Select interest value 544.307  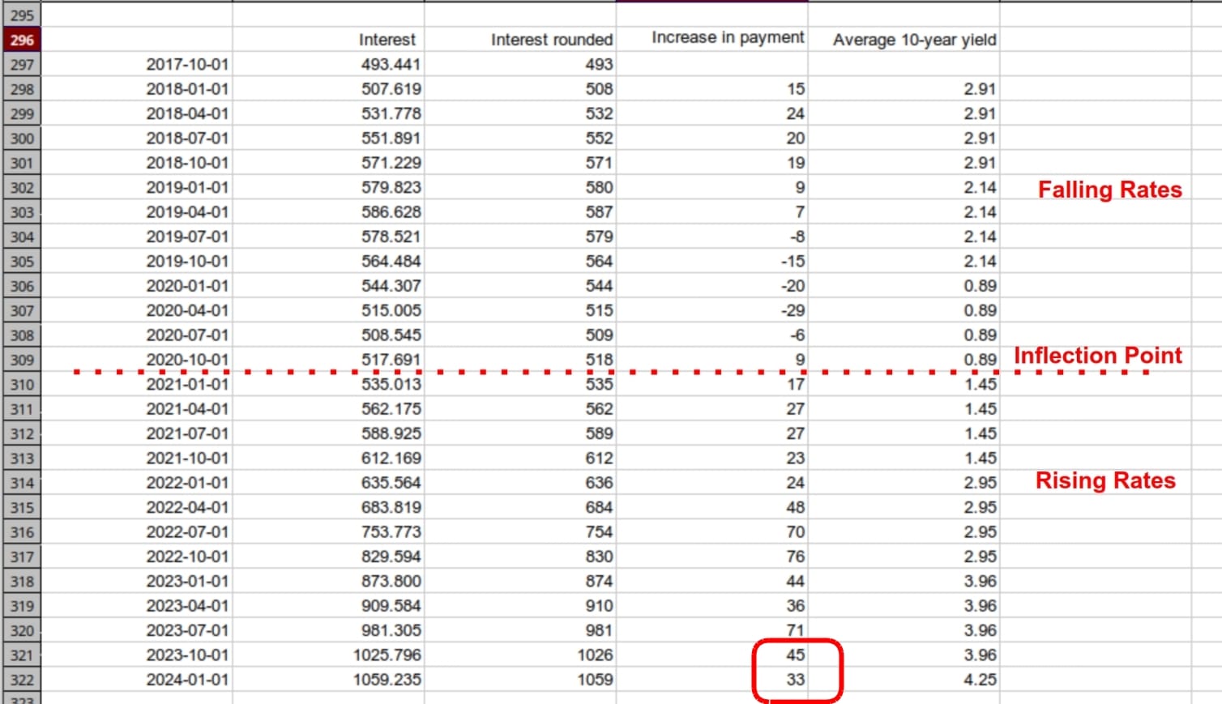point(328,286)
